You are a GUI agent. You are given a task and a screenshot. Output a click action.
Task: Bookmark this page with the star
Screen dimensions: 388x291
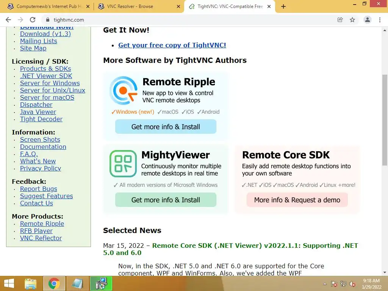click(352, 20)
